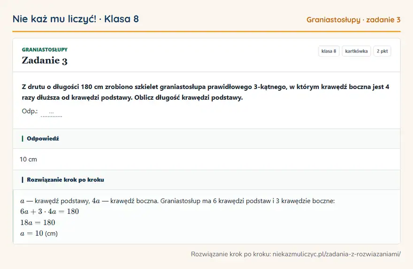Select the '2 pkt' tag
This screenshot has width=413, height=269.
click(x=382, y=51)
